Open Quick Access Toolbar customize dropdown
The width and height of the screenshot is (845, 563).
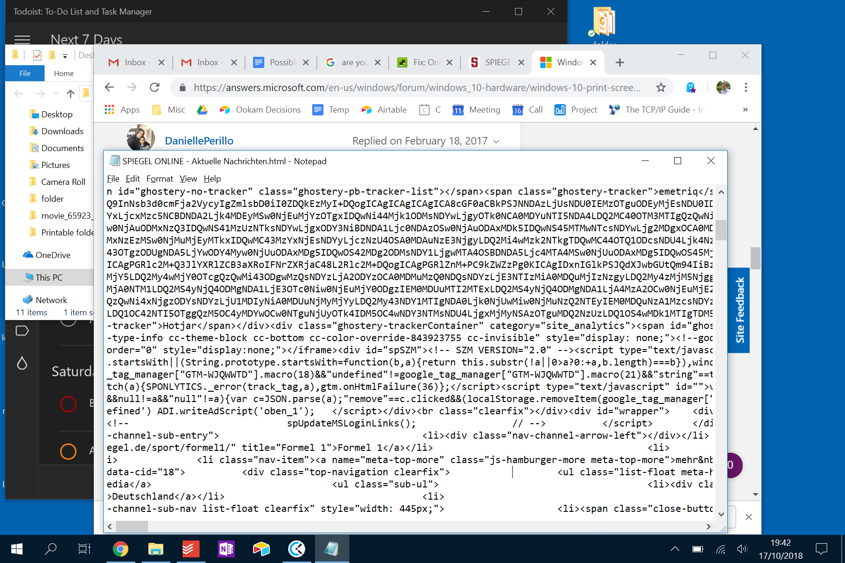(x=65, y=56)
